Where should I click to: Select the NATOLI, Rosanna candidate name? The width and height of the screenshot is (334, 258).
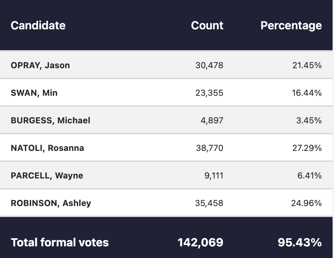tap(47, 148)
